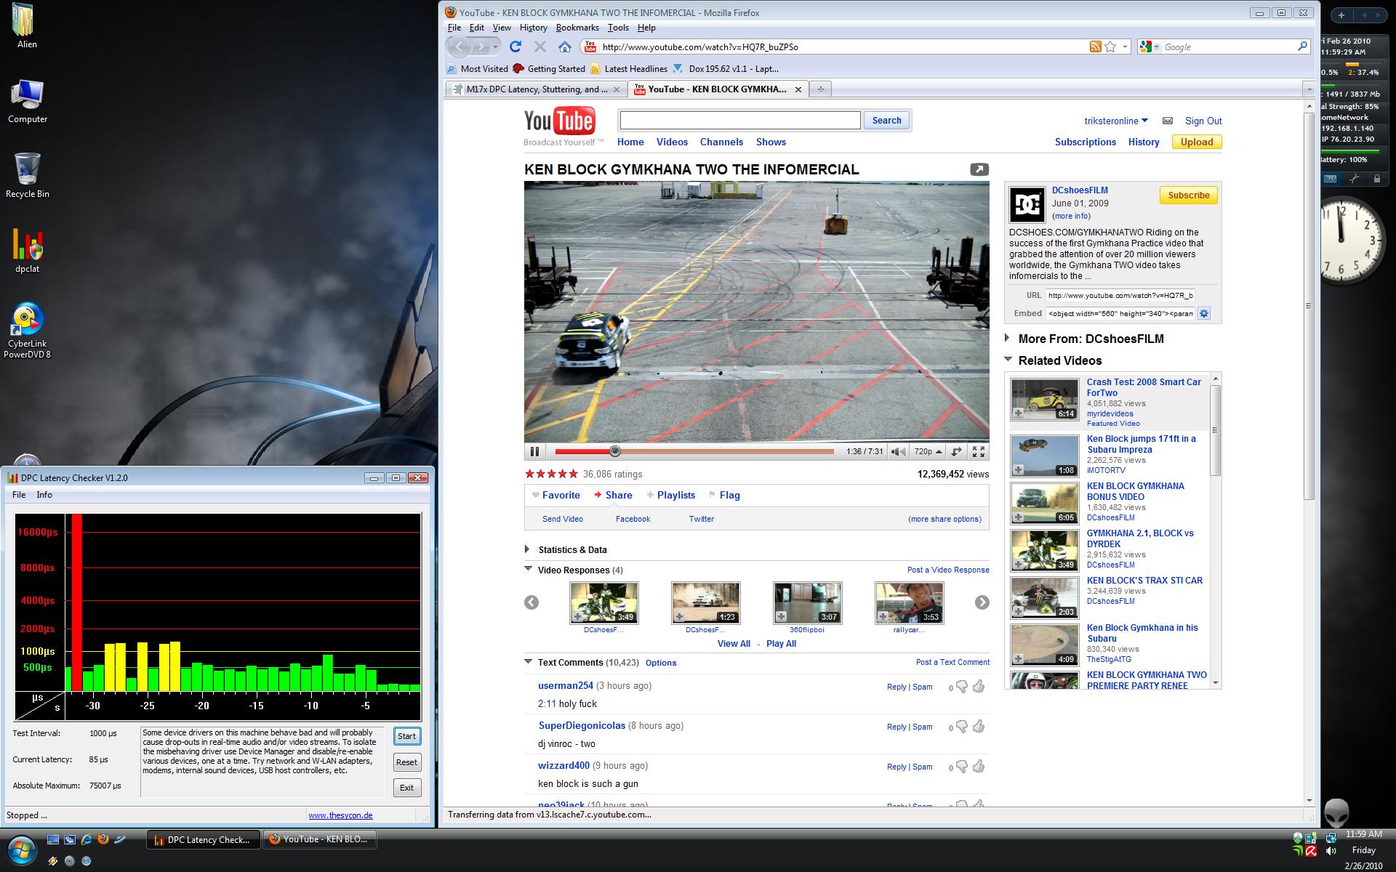Pause the YouTube video
This screenshot has height=872, width=1396.
pos(534,451)
